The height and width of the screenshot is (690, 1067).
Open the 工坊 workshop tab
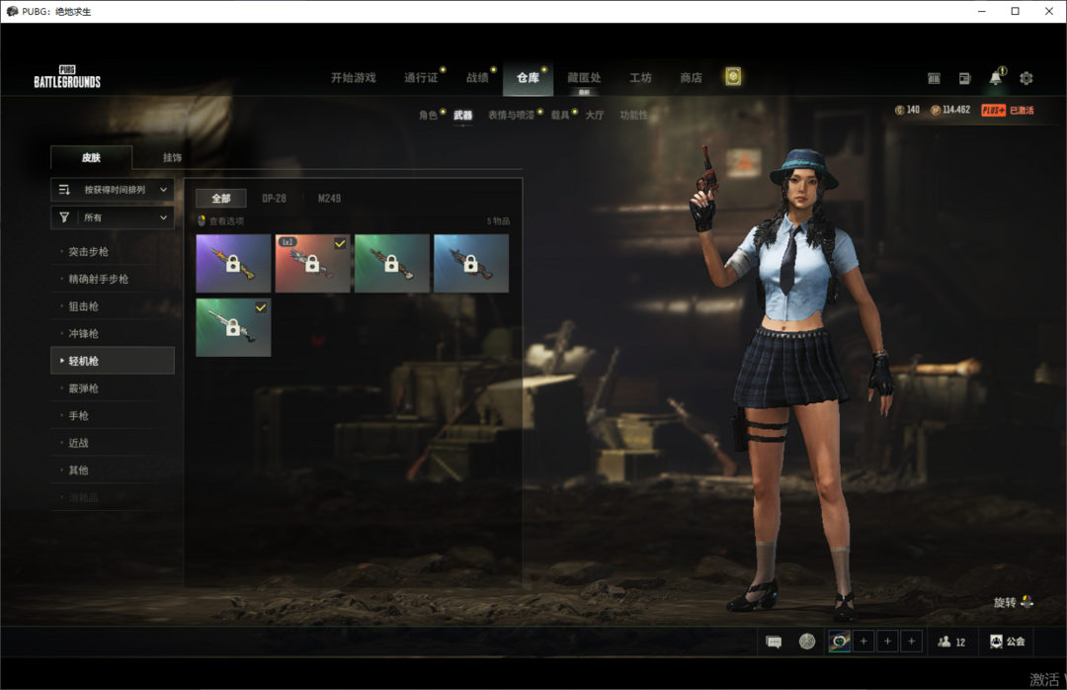point(640,78)
